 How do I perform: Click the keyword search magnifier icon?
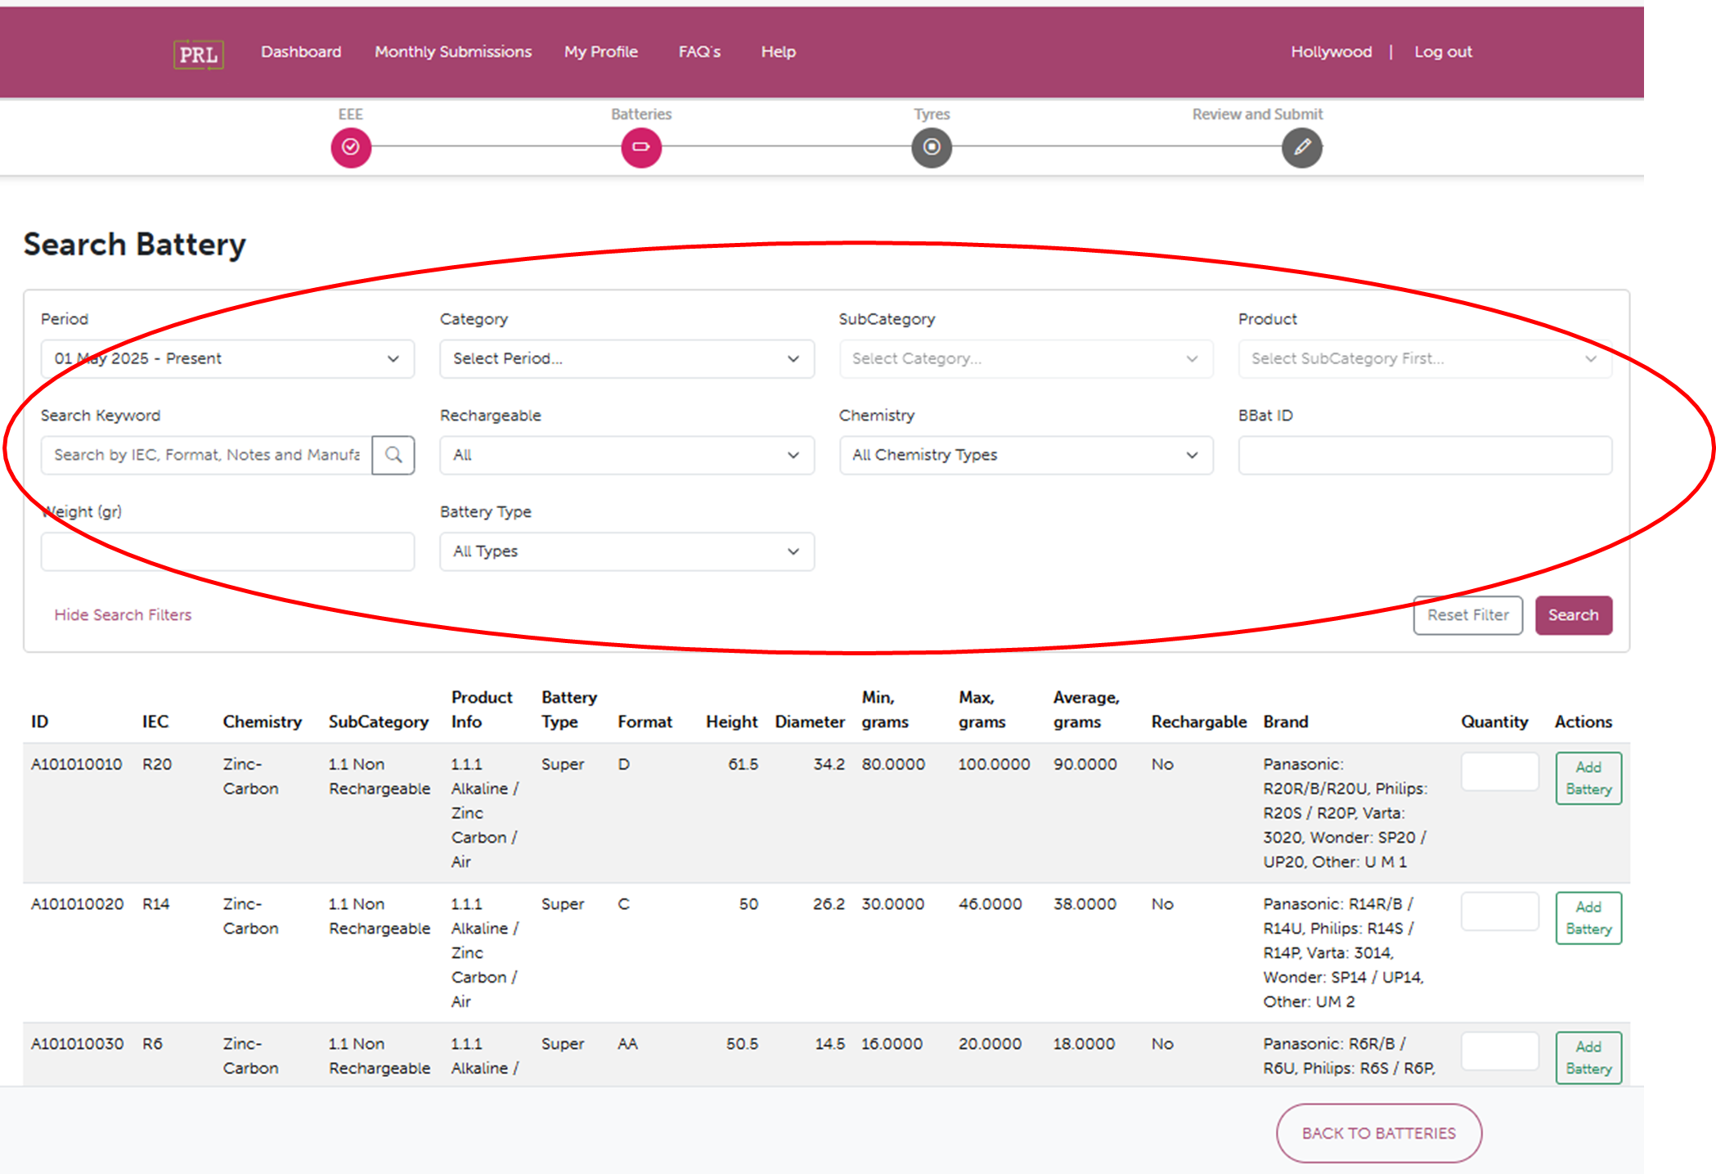(x=394, y=455)
